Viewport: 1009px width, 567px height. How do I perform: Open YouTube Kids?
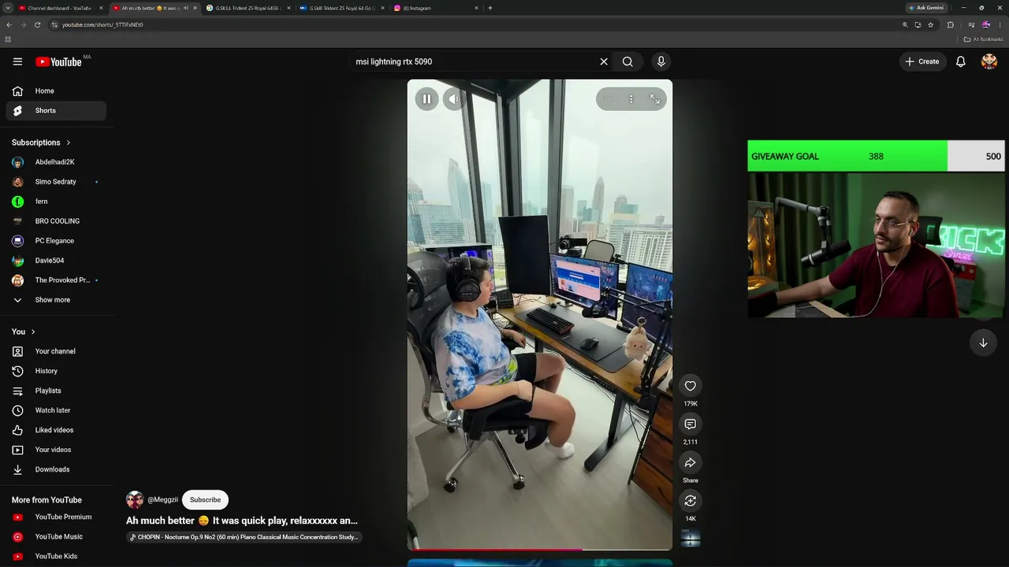coord(56,556)
